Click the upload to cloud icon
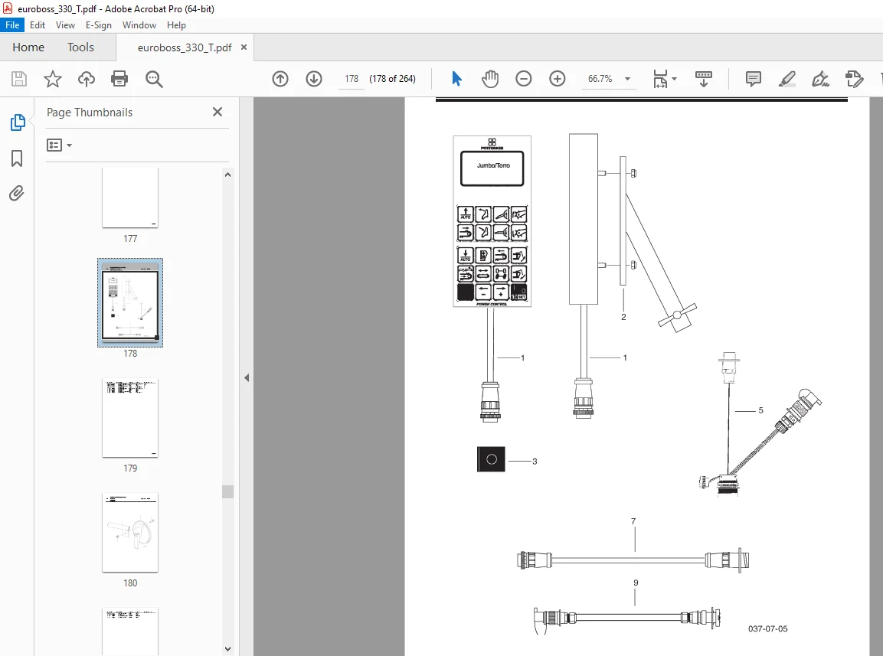883x656 pixels. pos(87,79)
